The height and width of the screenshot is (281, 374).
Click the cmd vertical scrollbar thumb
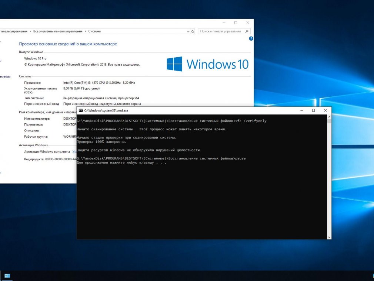[x=329, y=121]
